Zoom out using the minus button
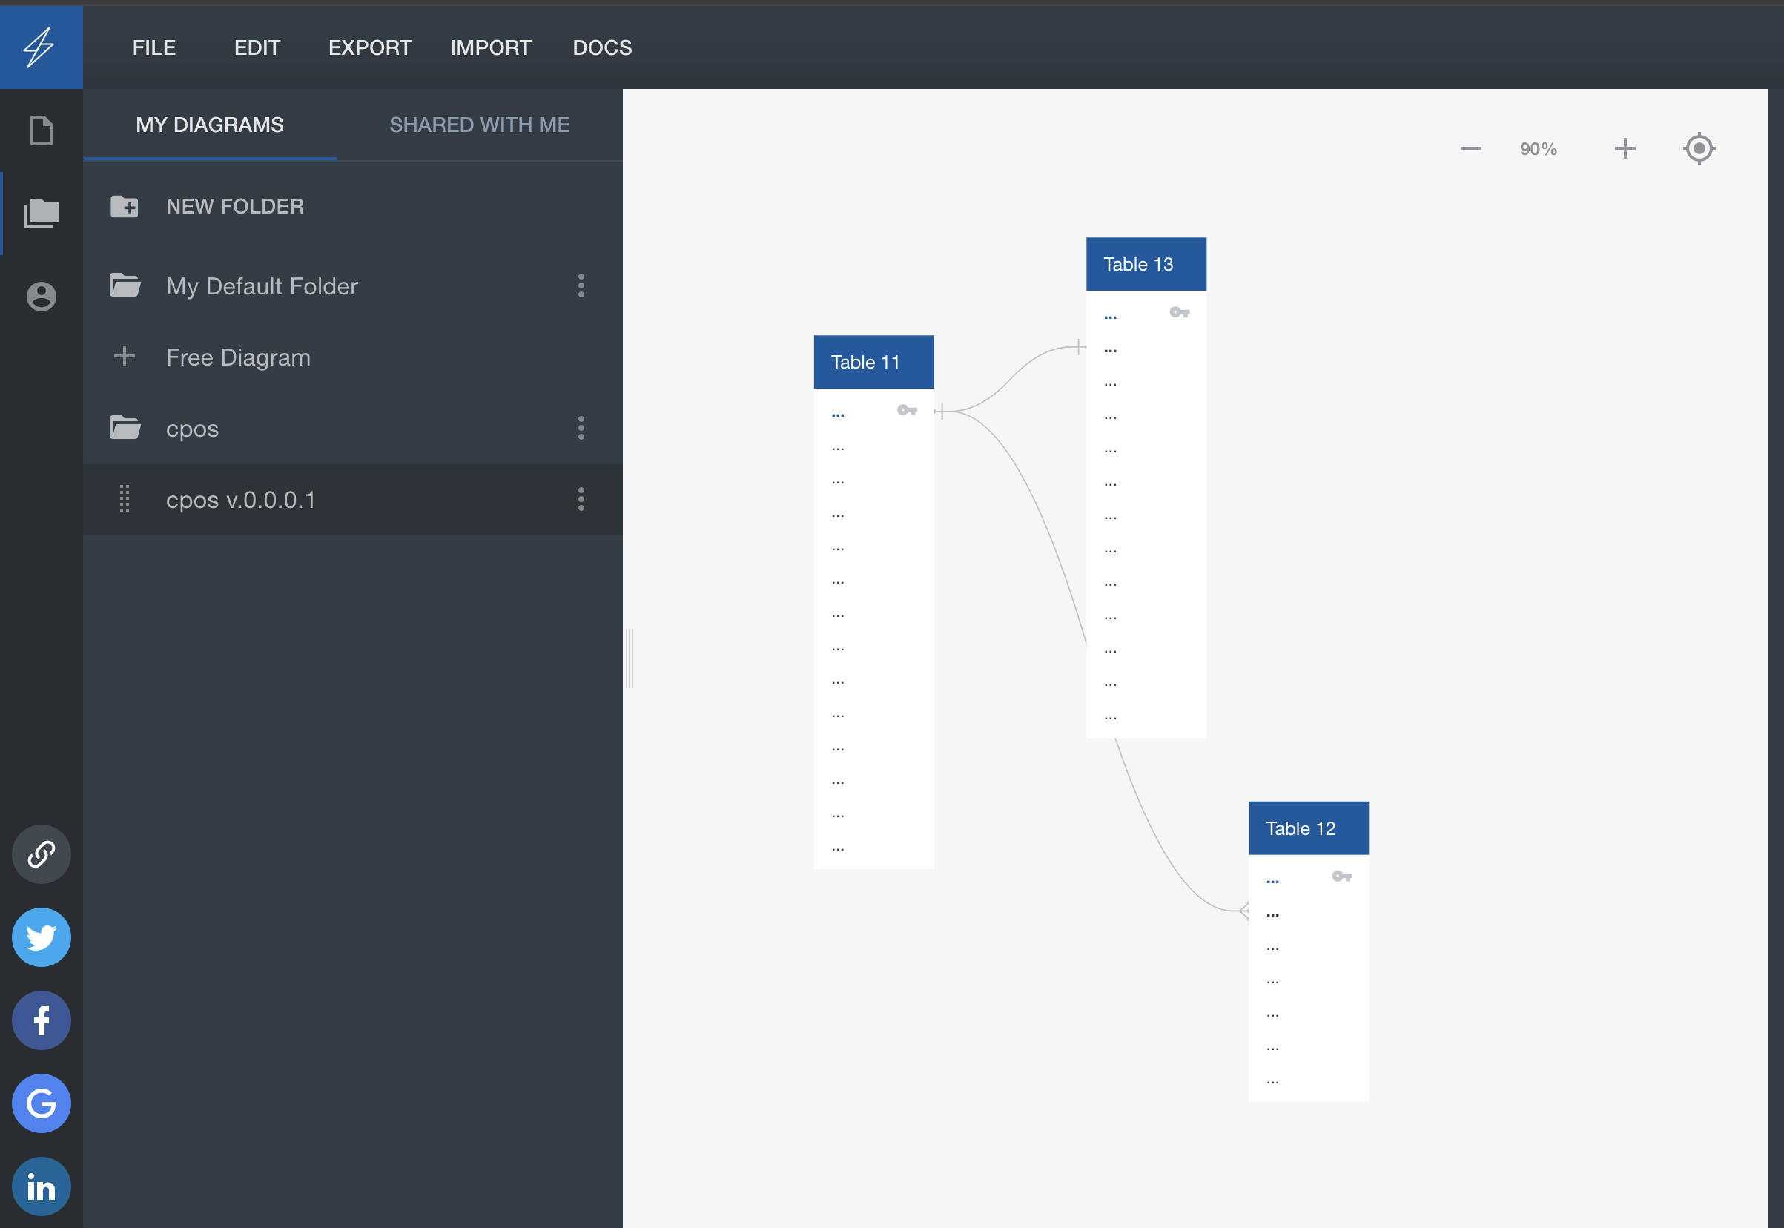The image size is (1784, 1228). tap(1470, 148)
